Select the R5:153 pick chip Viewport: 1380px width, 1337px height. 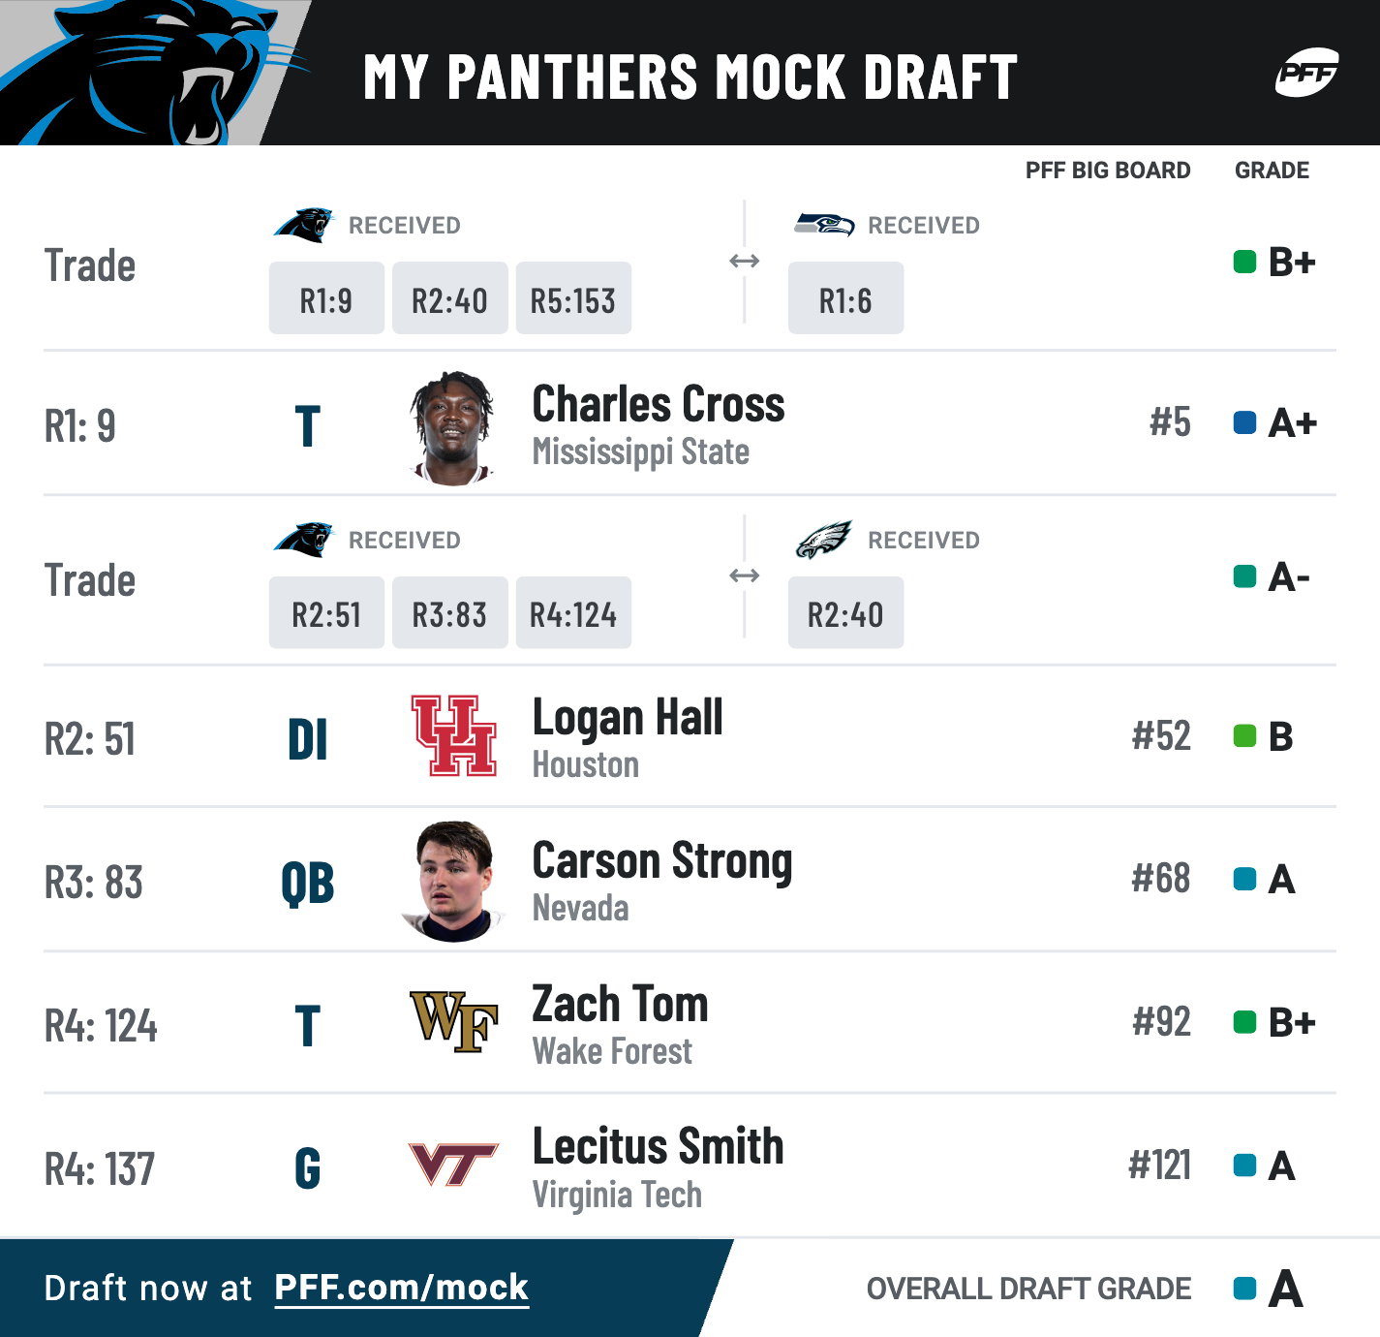coord(573,298)
